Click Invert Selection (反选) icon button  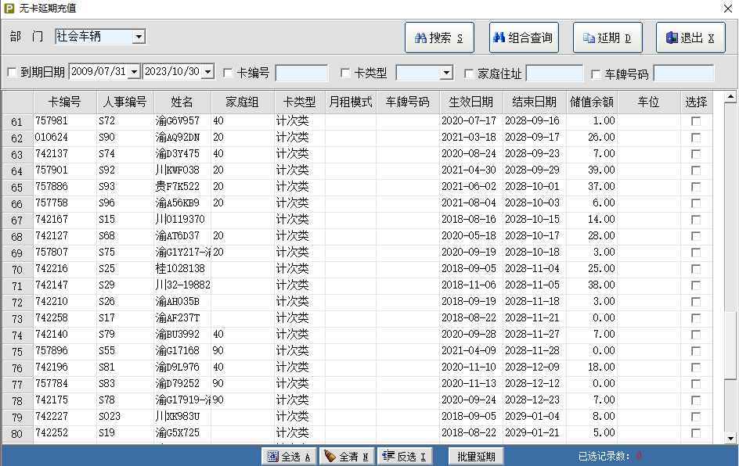[405, 457]
